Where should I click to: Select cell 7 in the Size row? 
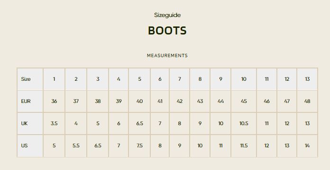[180, 79]
